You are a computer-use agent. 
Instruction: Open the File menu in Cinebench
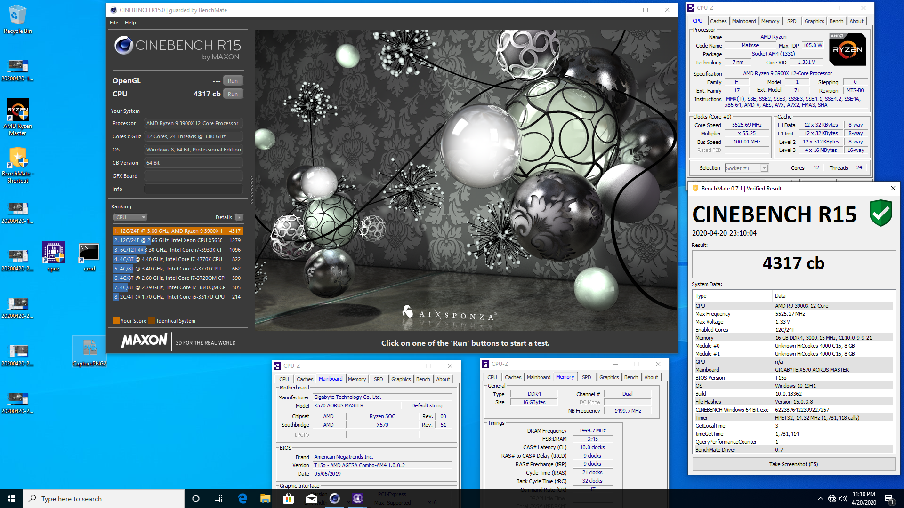(114, 23)
